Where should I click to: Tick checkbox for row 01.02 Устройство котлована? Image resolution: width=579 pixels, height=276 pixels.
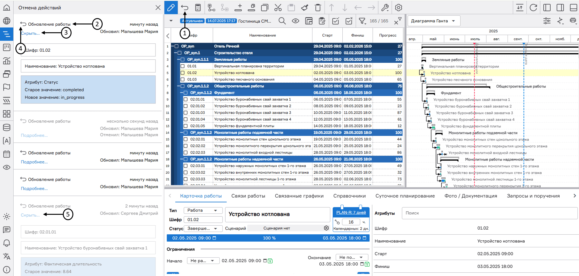click(183, 73)
